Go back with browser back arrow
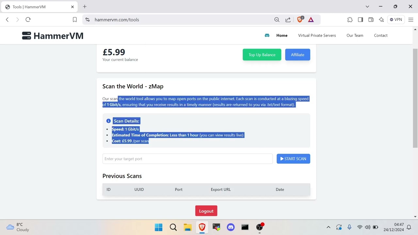Image resolution: width=418 pixels, height=235 pixels. [x=7, y=20]
